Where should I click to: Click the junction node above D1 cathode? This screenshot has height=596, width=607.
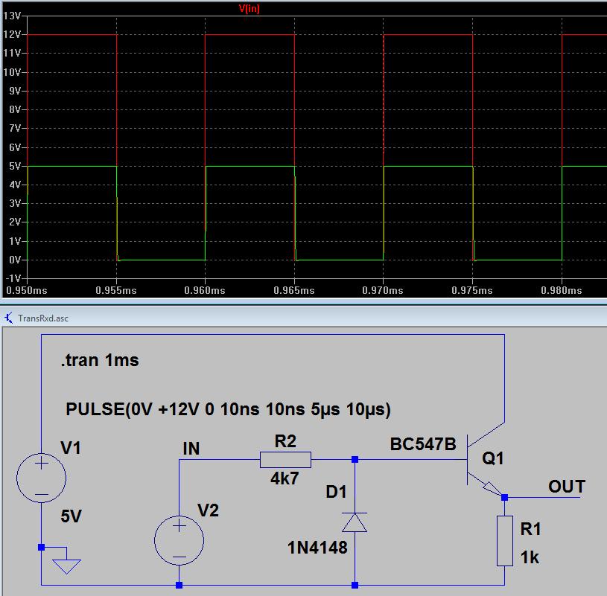(355, 460)
